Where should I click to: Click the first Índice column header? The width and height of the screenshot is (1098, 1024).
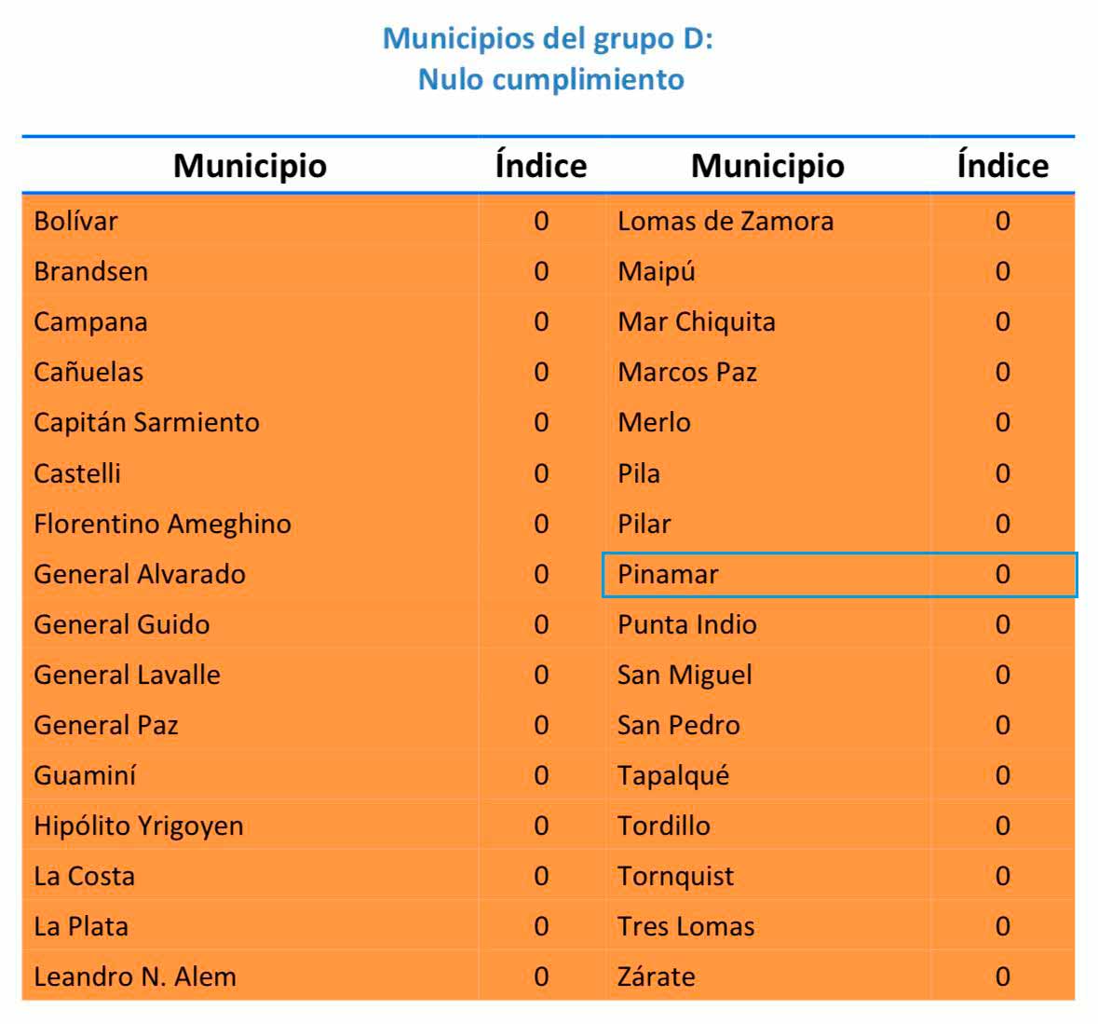[540, 165]
